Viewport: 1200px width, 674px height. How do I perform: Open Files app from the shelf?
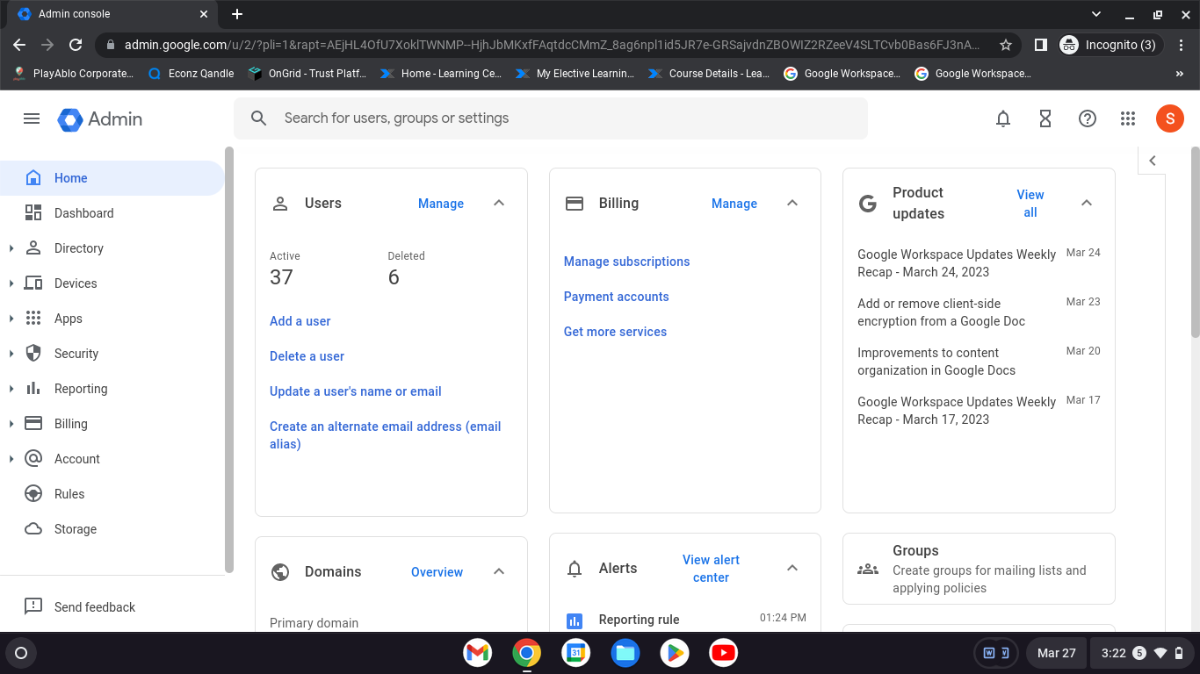pyautogui.click(x=625, y=653)
